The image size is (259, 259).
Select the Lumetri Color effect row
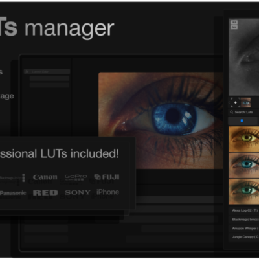47,71
